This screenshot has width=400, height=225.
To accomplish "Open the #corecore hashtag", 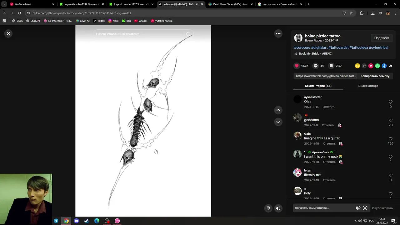I will pos(302,47).
